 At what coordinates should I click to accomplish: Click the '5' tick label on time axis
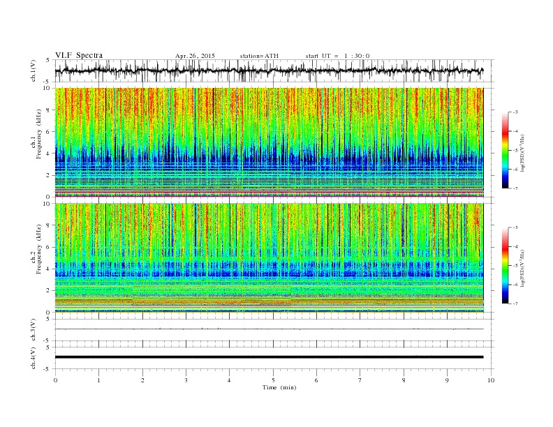[x=273, y=380]
